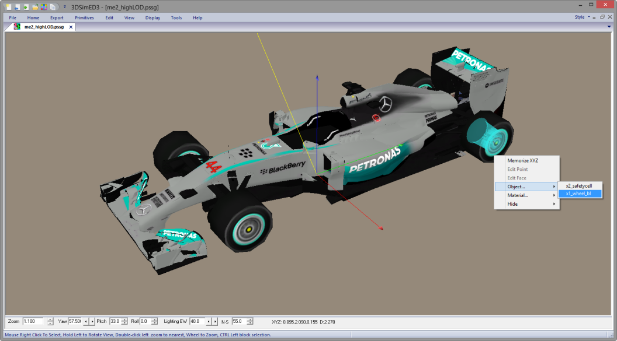Open the File menu
This screenshot has height=341, width=617.
pos(13,17)
